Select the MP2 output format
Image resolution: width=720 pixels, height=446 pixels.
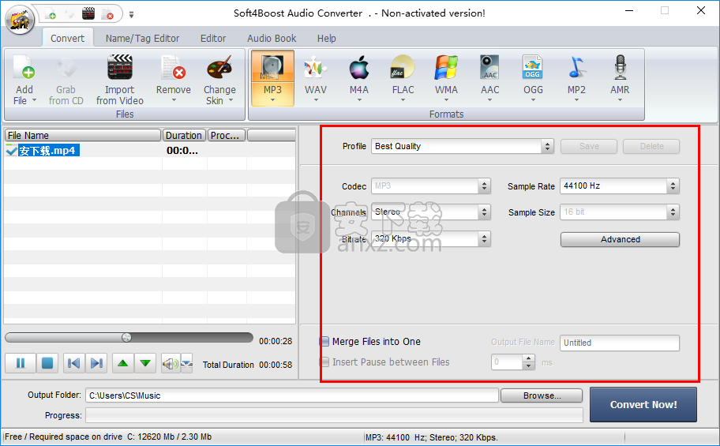[577, 78]
